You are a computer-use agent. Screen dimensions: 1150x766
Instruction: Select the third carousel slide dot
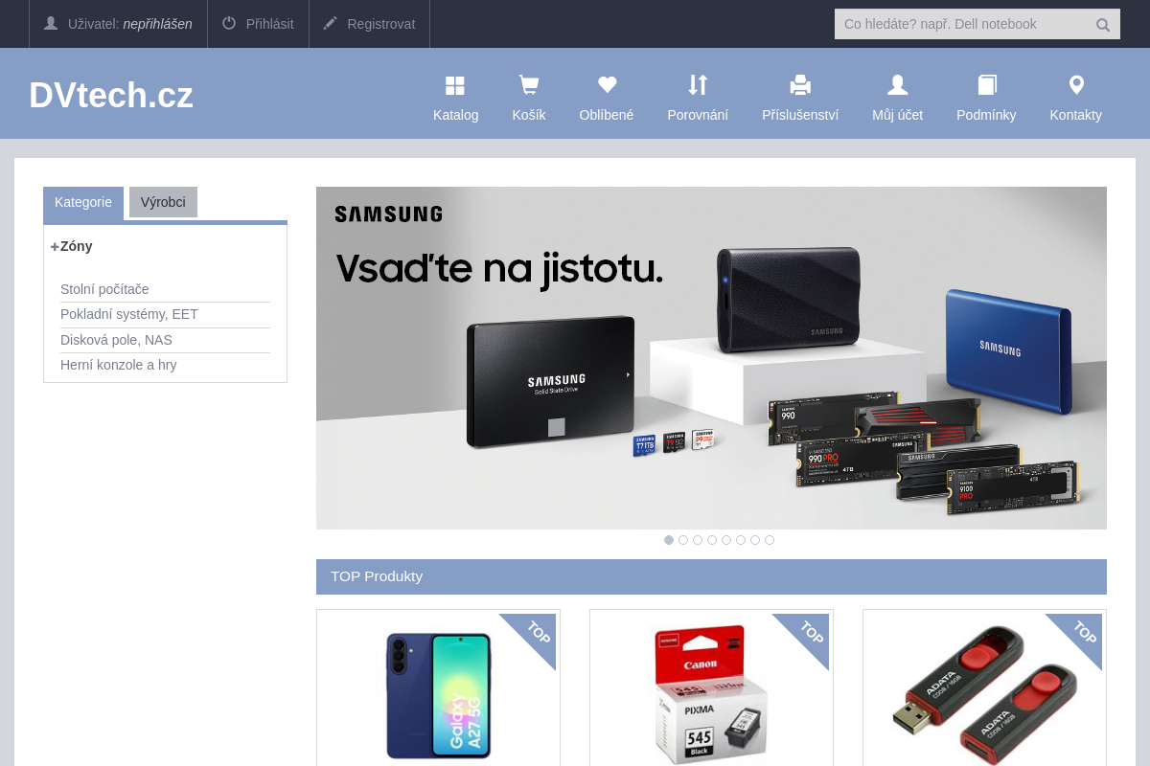click(x=698, y=540)
